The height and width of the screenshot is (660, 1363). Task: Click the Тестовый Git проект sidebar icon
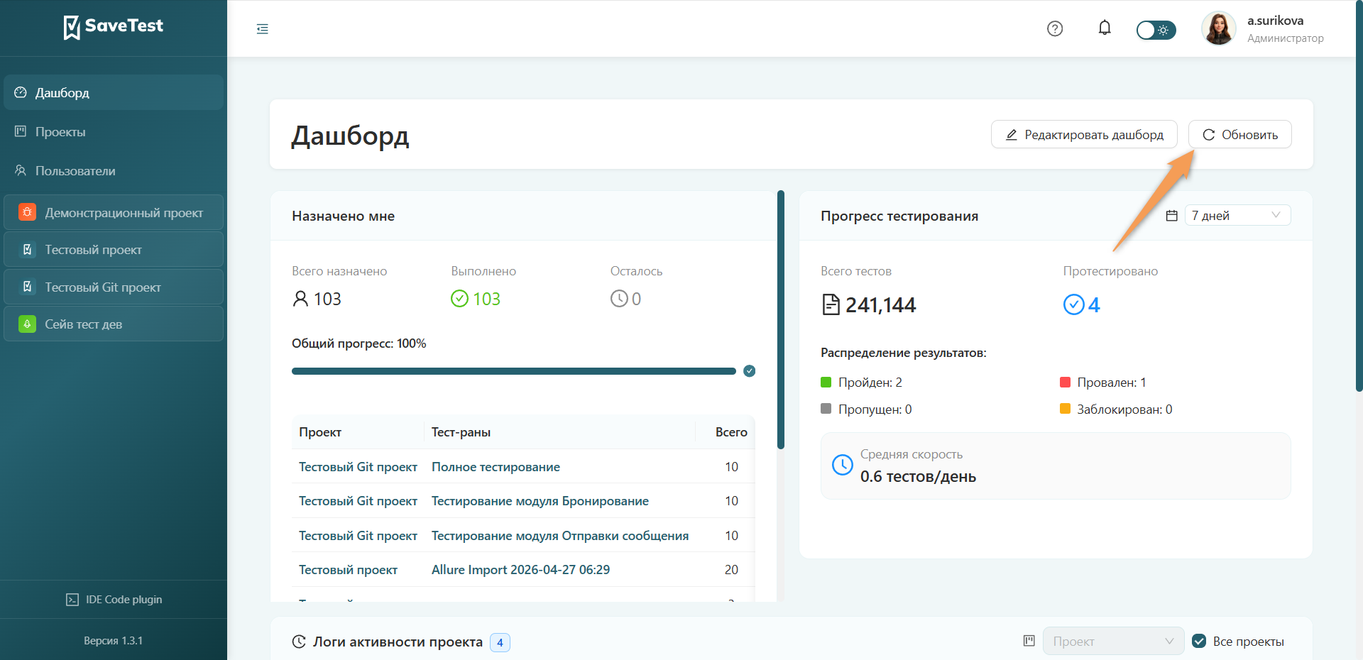tap(28, 287)
